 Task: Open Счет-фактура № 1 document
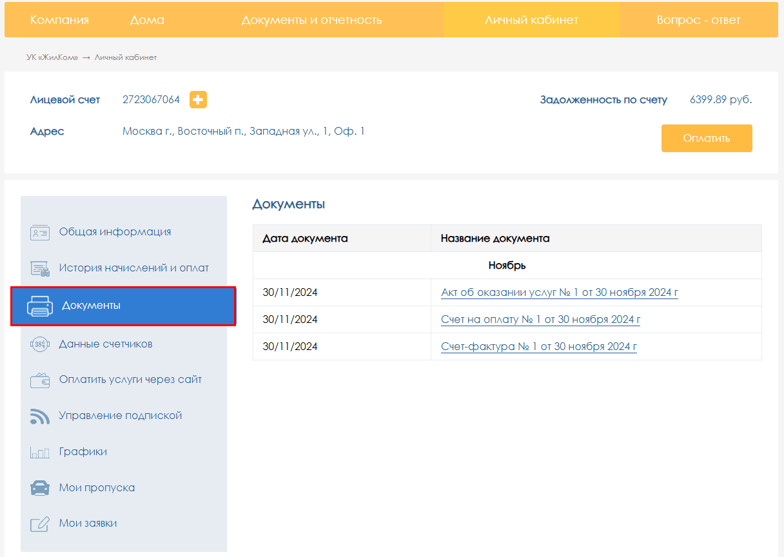pos(539,347)
